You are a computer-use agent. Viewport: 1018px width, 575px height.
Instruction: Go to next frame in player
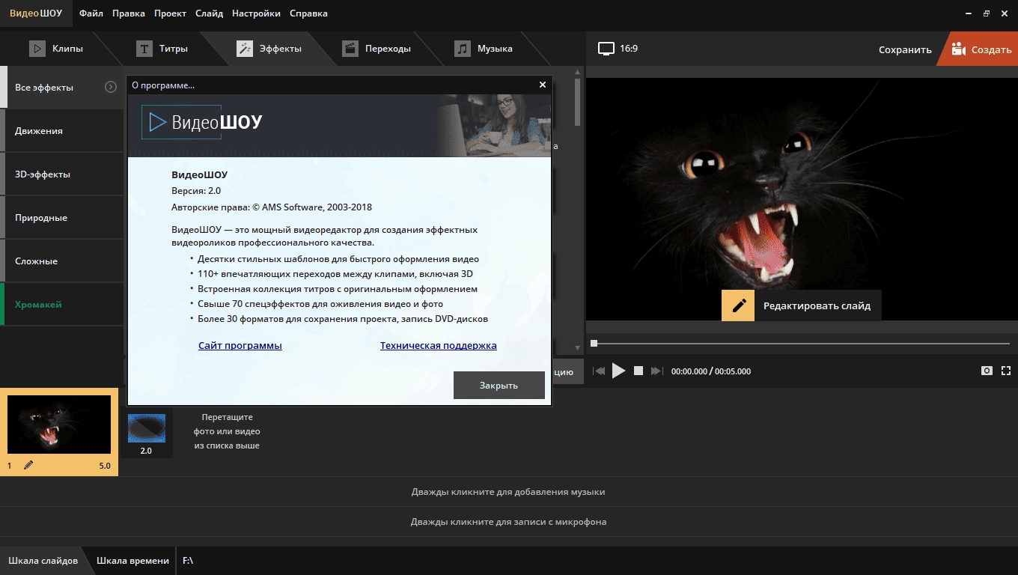(657, 371)
